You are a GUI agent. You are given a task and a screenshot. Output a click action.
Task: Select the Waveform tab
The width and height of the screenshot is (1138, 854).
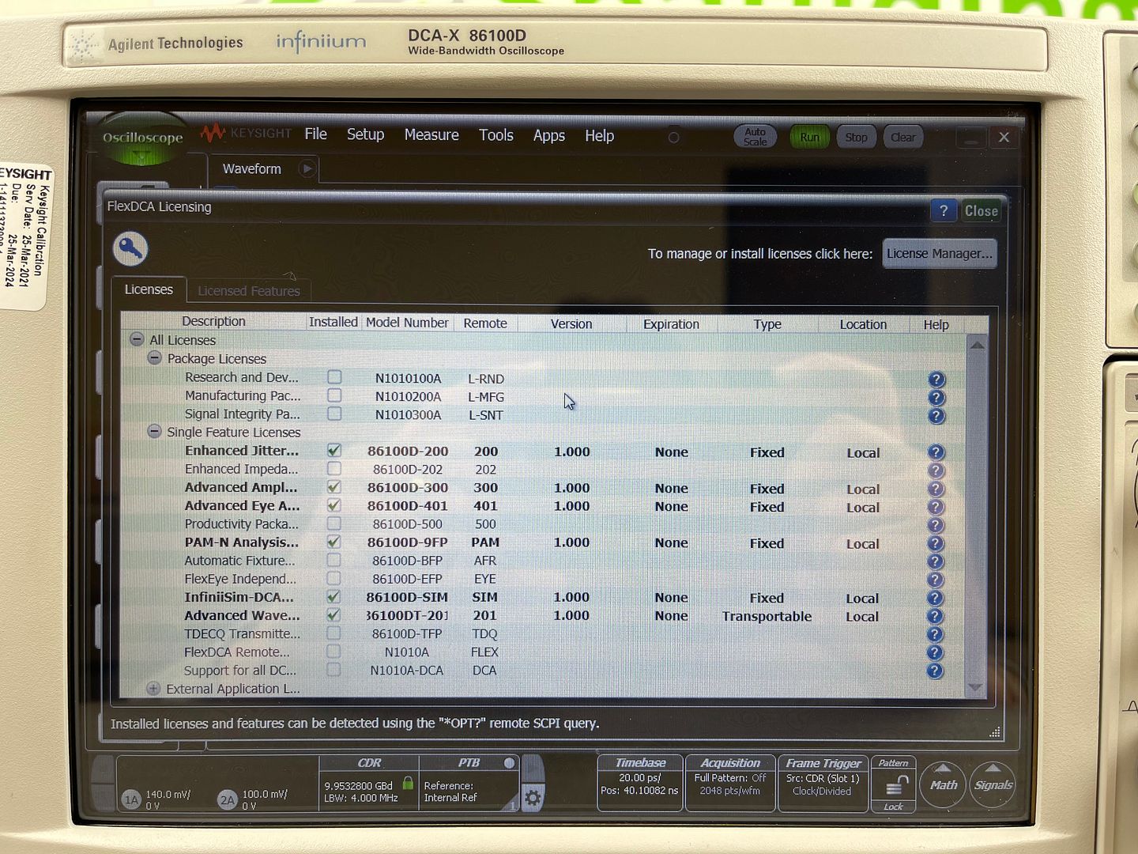coord(252,168)
